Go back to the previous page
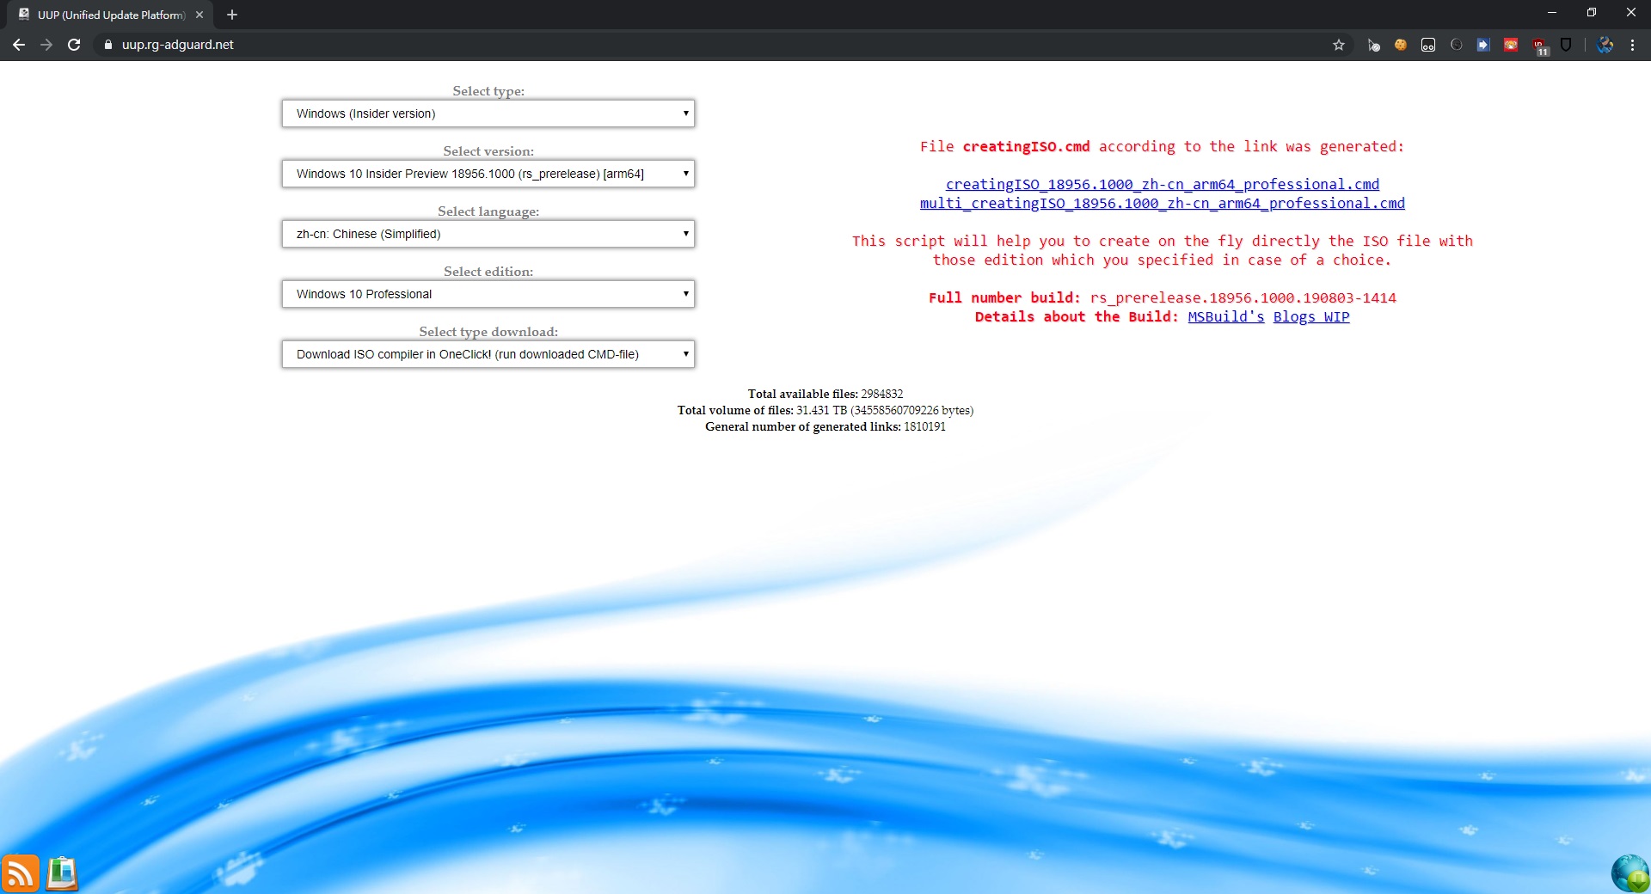This screenshot has width=1651, height=894. 19,45
